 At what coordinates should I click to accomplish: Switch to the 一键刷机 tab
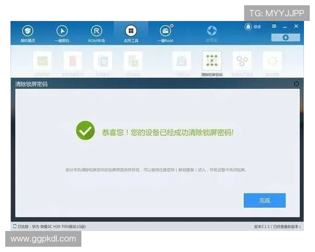[62, 34]
